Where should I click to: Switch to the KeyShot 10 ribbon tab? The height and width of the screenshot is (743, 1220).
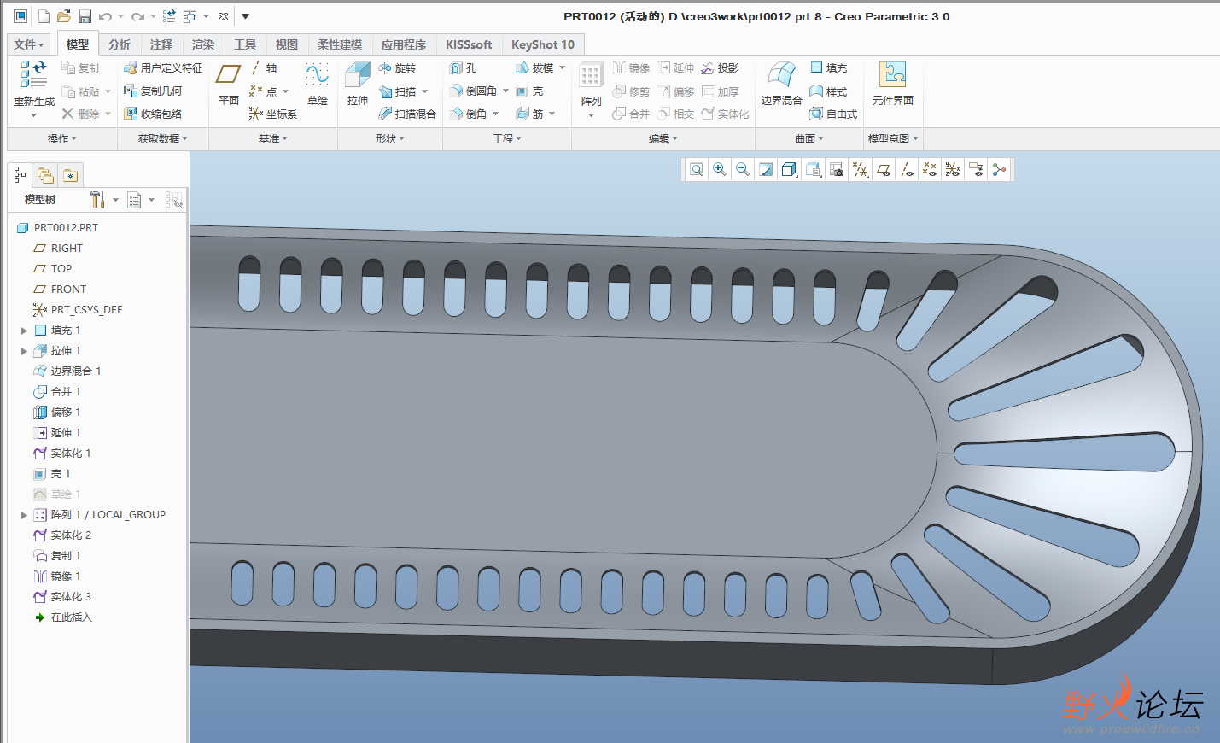pos(543,44)
